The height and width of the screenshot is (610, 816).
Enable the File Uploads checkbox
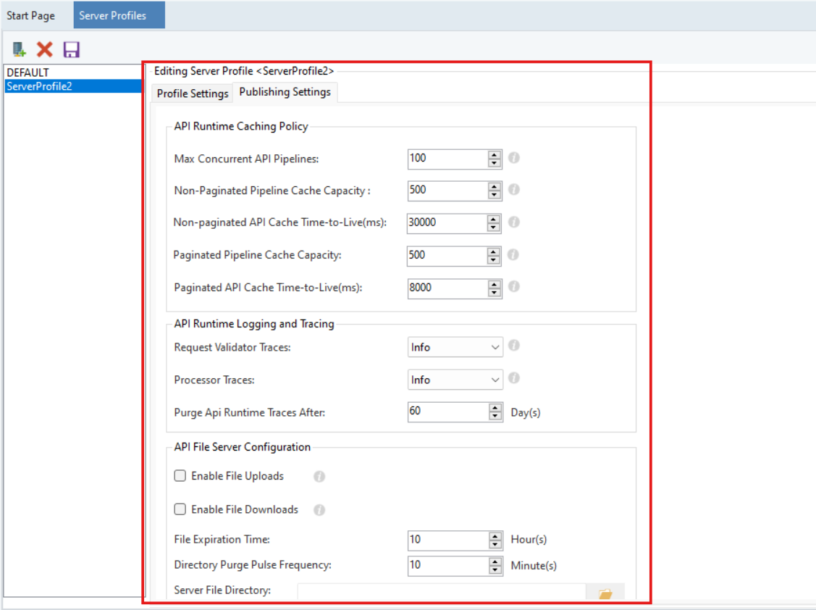(x=180, y=476)
